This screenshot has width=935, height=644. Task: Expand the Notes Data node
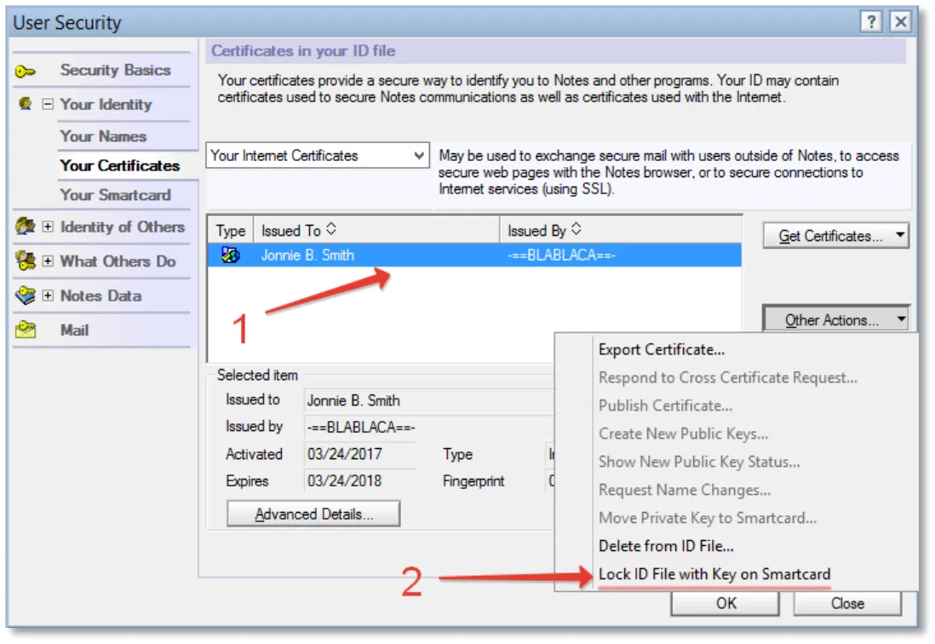[48, 296]
